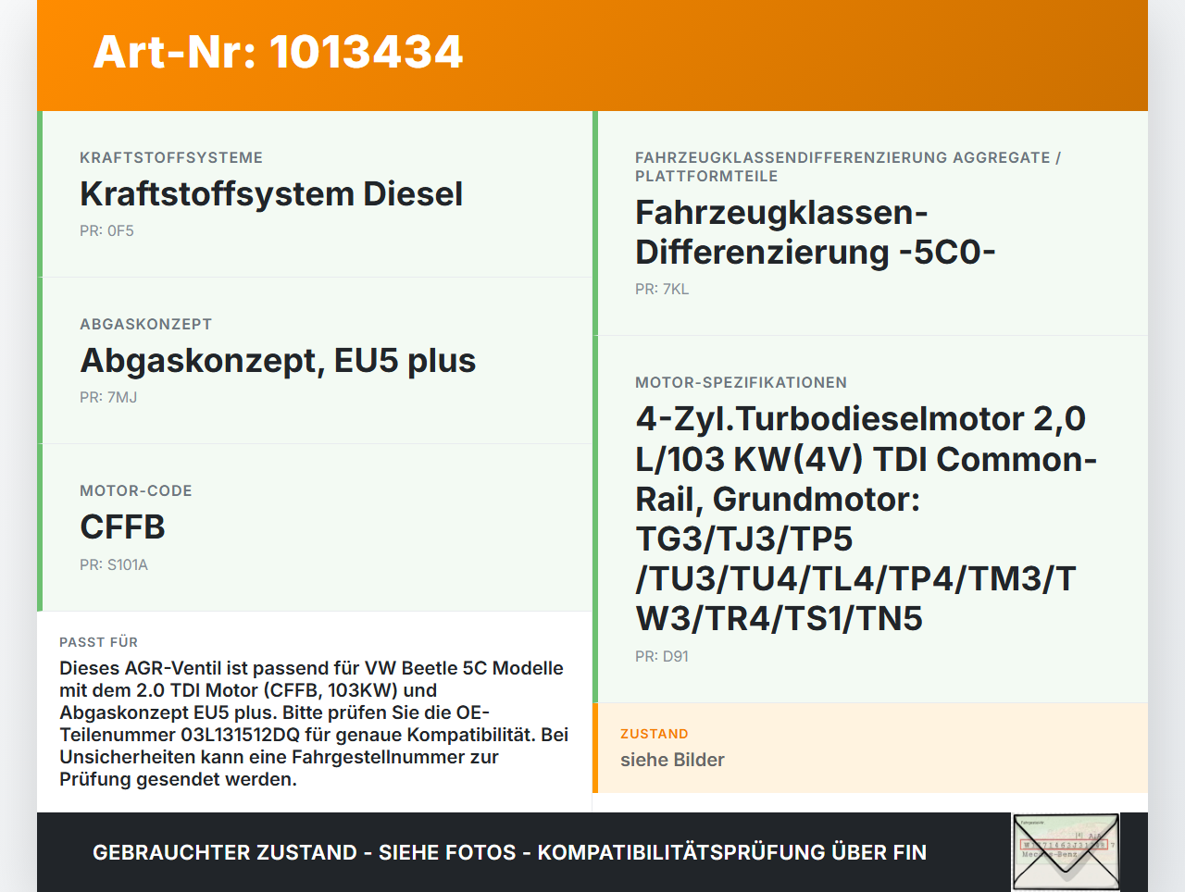Click PR: S101A code

point(114,564)
